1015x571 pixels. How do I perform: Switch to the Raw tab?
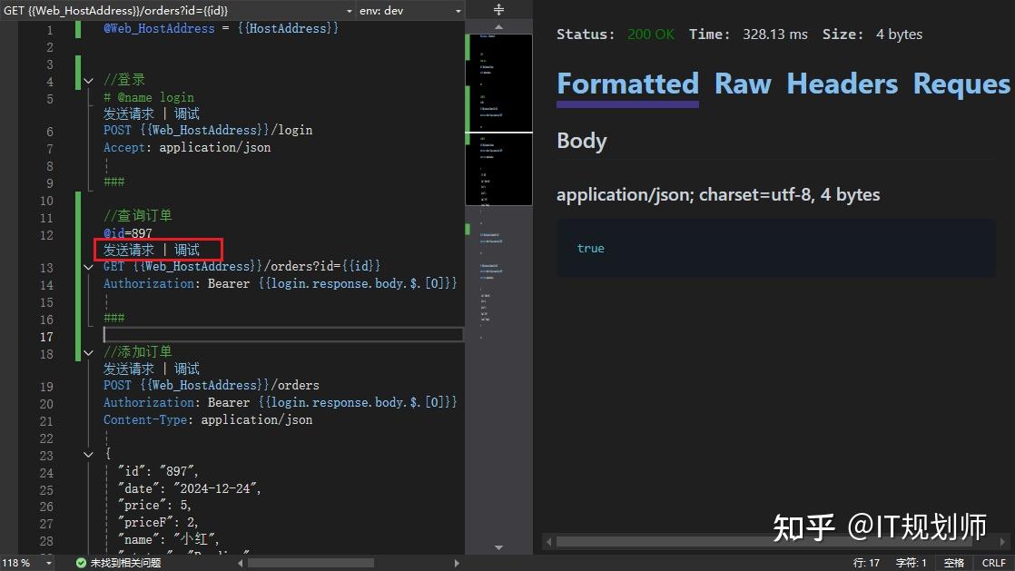pyautogui.click(x=742, y=84)
